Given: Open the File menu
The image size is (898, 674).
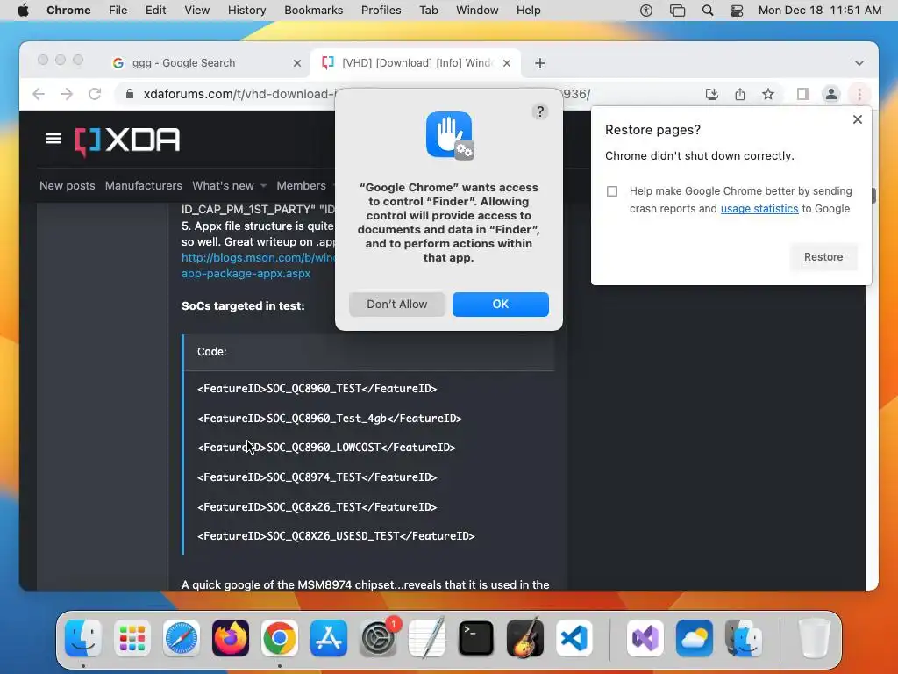Looking at the screenshot, I should (118, 11).
